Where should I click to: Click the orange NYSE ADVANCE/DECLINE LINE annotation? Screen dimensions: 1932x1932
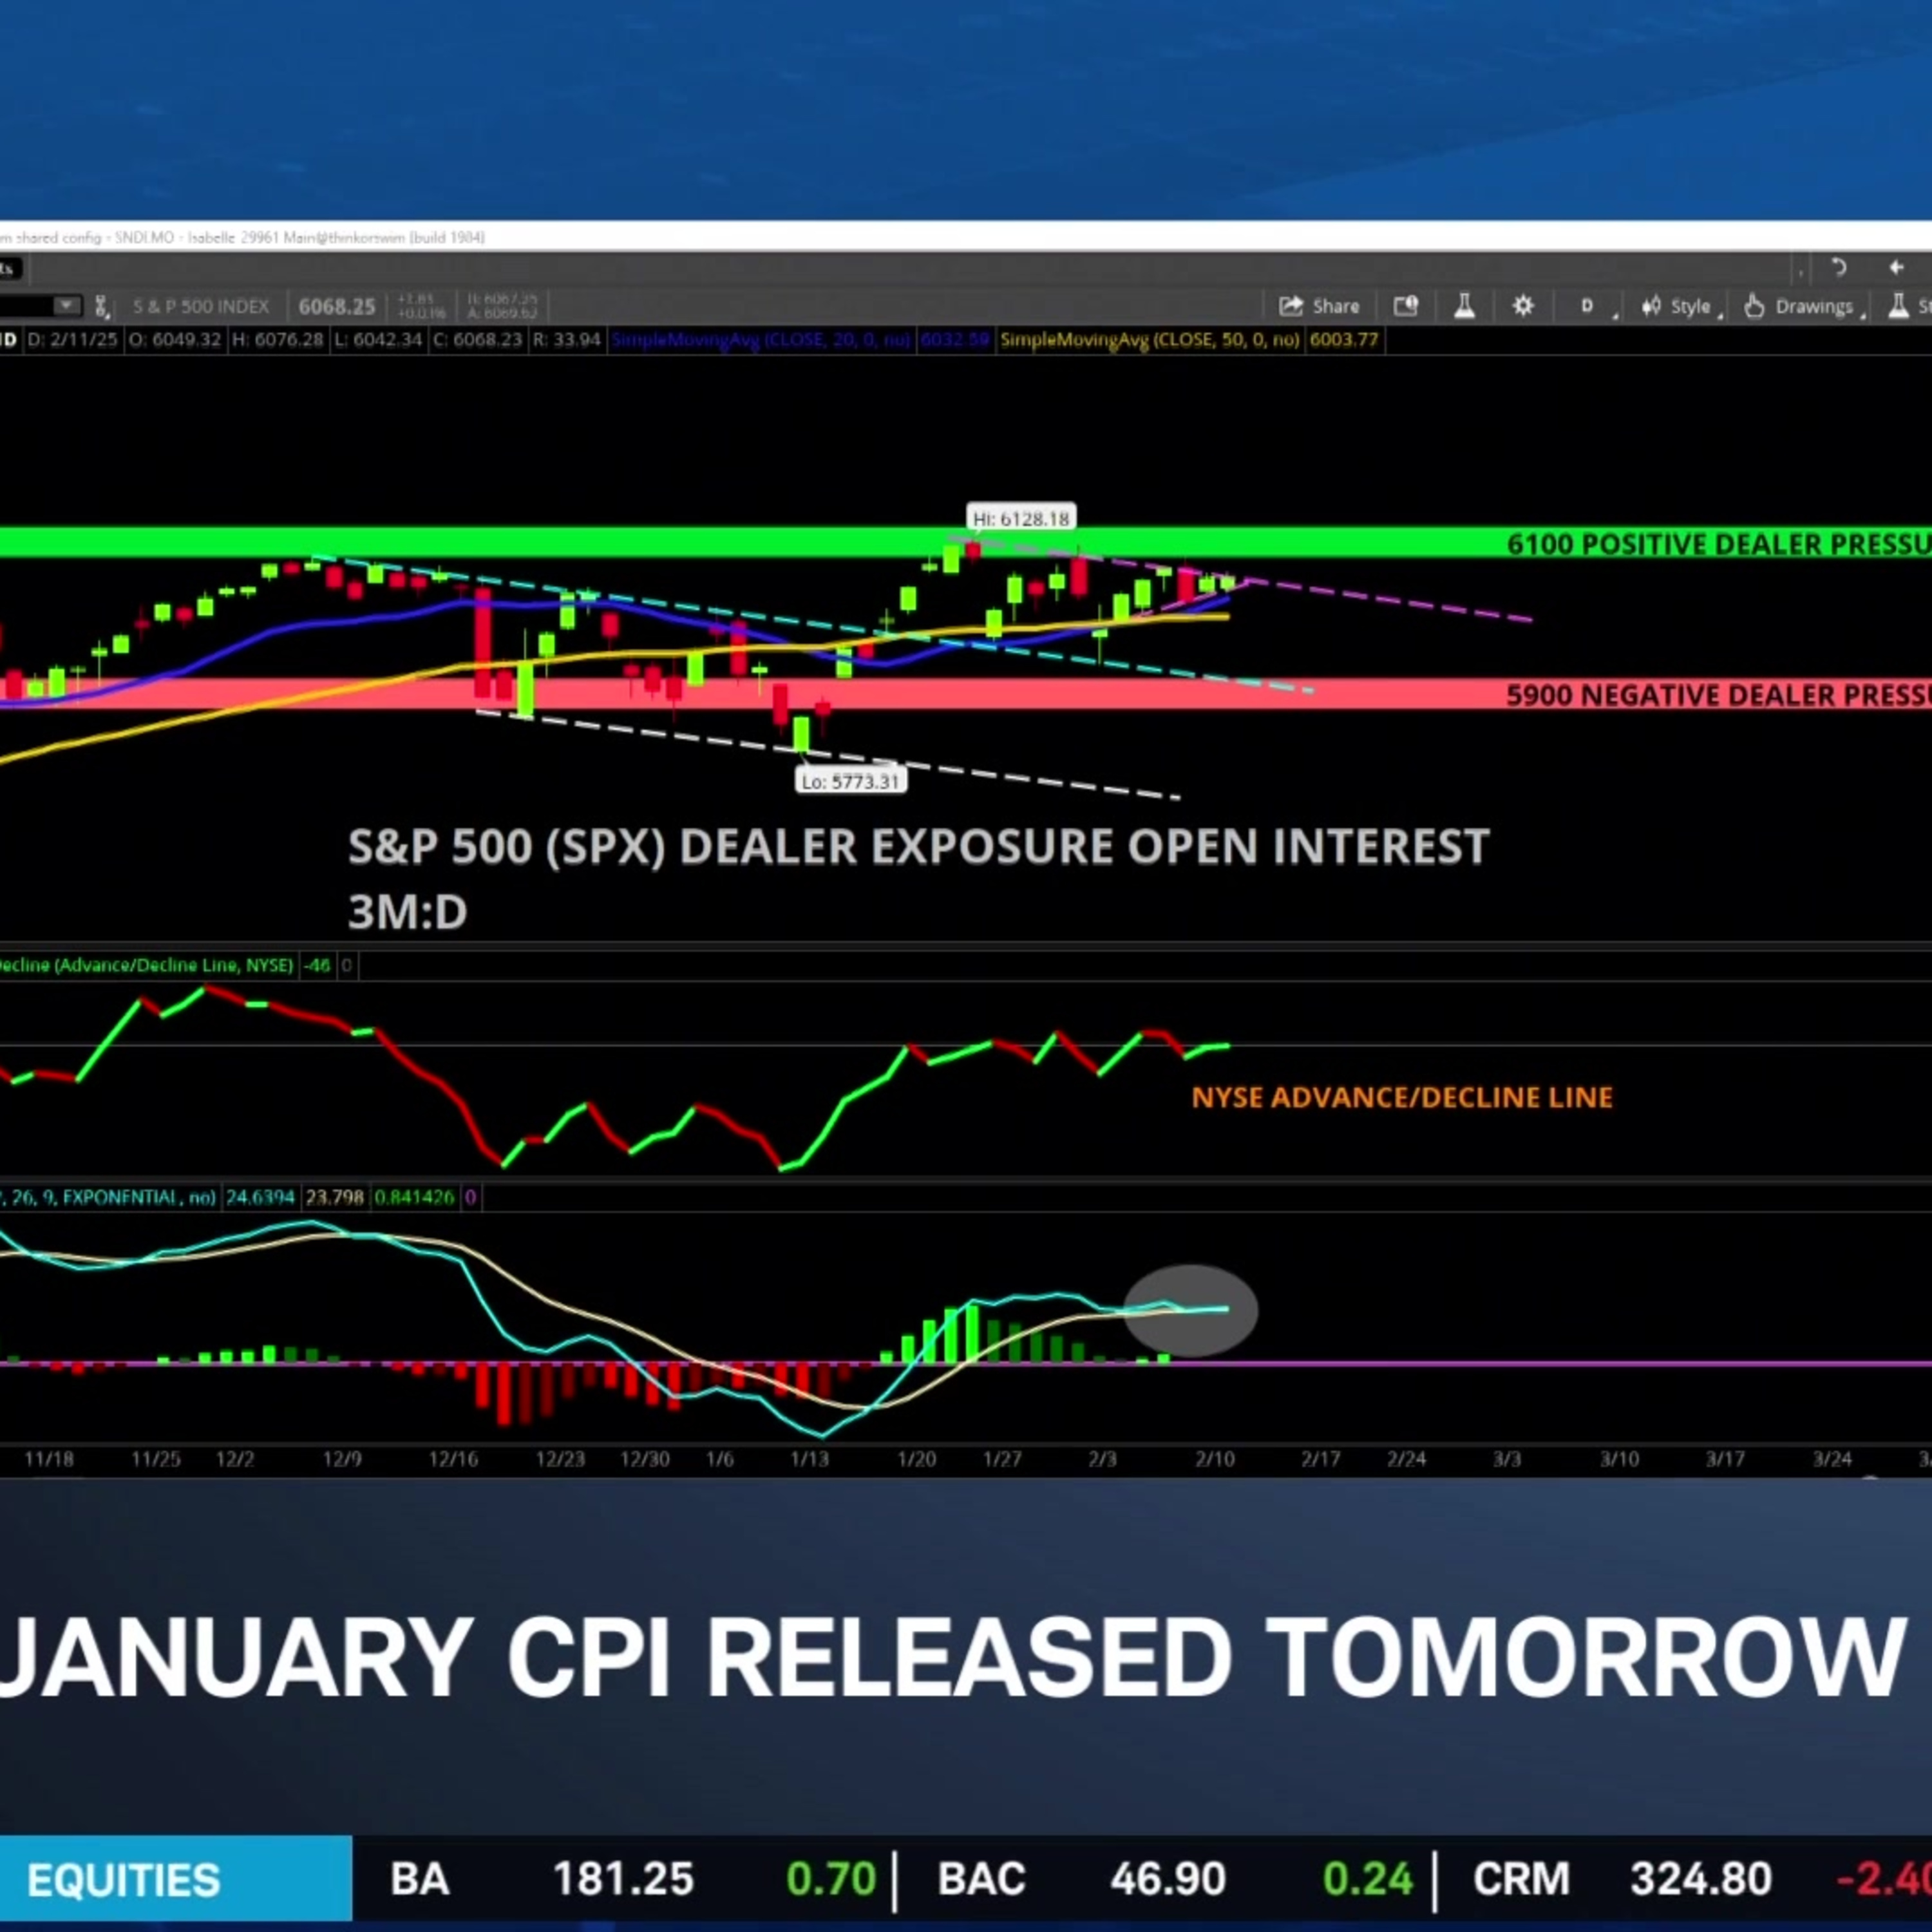tap(1402, 1097)
